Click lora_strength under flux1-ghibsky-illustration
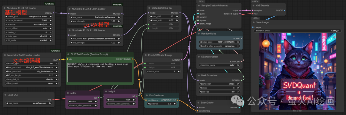This screenshot has width=346, height=115. 95,42
